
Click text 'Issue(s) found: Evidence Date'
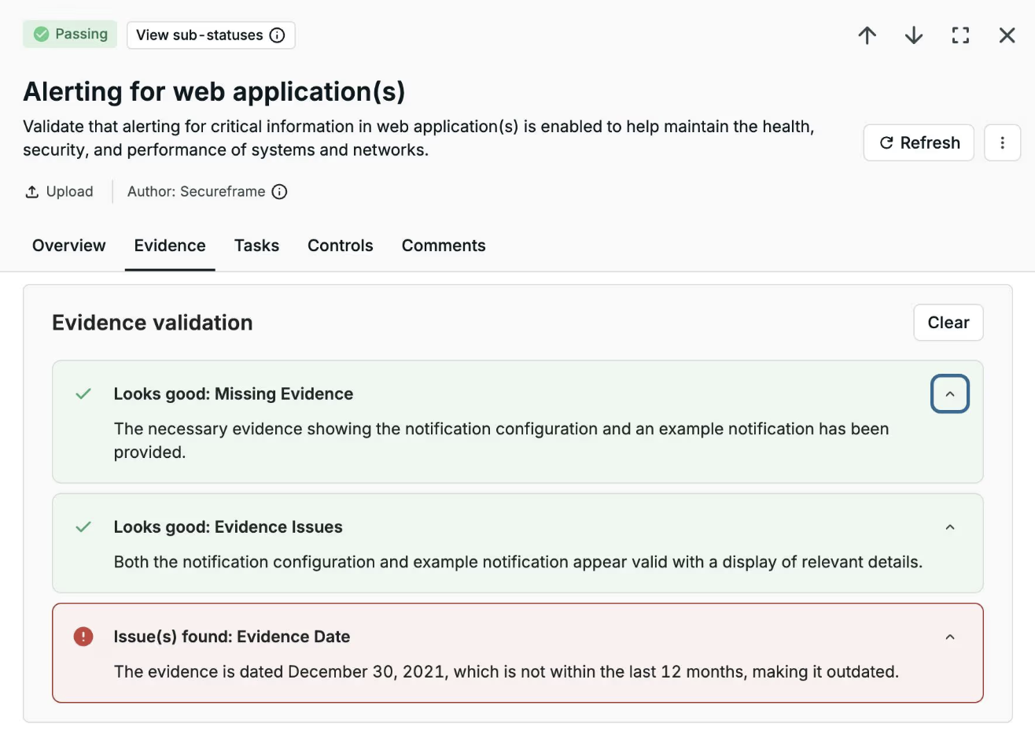point(232,637)
